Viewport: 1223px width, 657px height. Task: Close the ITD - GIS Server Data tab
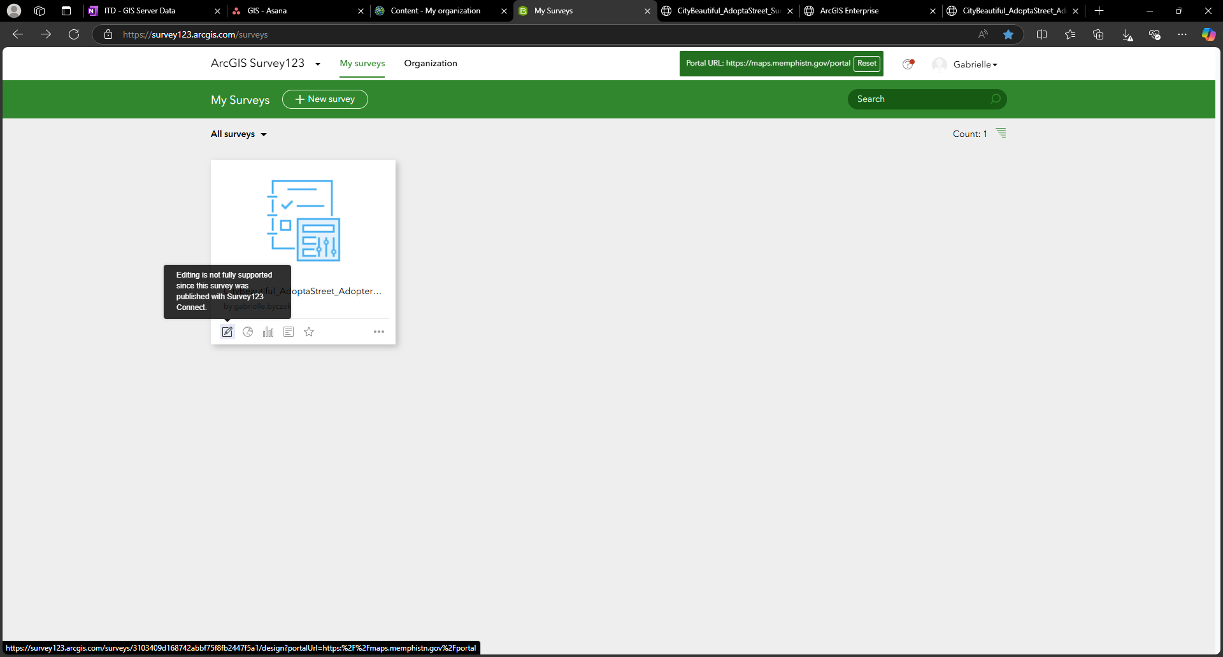pos(217,11)
